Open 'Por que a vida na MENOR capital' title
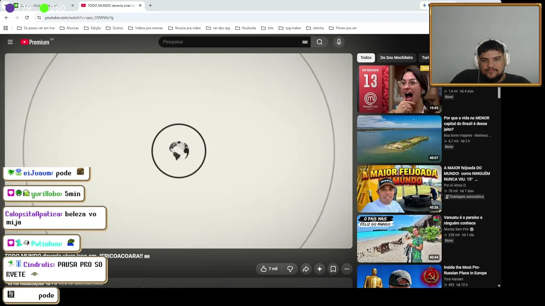Image resolution: width=545 pixels, height=306 pixels. coord(467,124)
